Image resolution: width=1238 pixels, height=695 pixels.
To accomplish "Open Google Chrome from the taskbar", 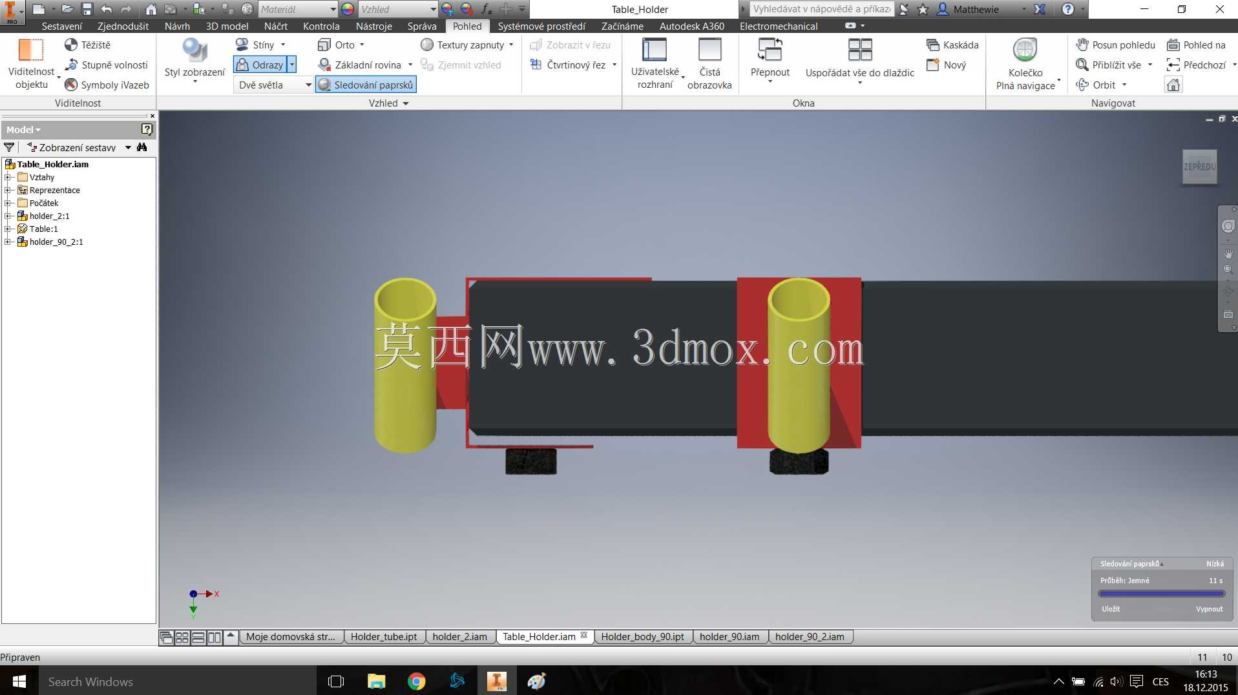I will [x=416, y=681].
